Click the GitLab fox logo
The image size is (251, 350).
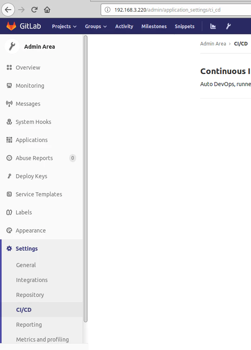11,26
